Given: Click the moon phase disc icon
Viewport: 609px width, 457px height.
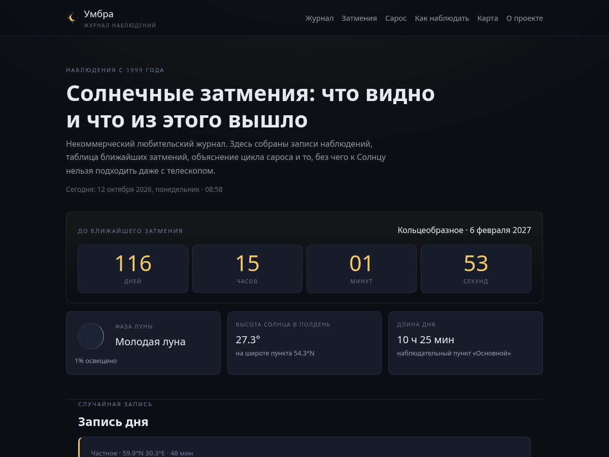Looking at the screenshot, I should [91, 336].
